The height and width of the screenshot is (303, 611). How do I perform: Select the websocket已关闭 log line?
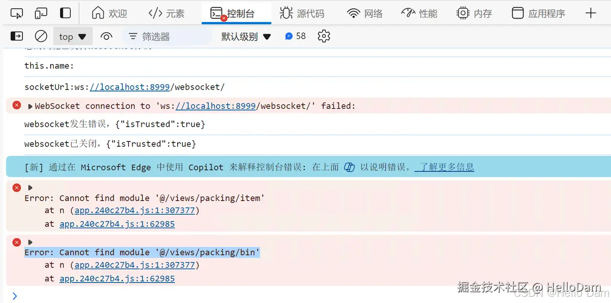click(110, 144)
